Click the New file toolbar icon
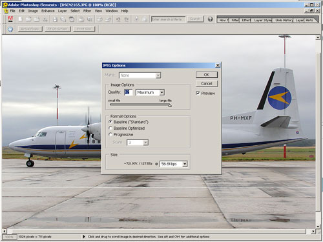This screenshot has height=242, width=323. [x=21, y=19]
